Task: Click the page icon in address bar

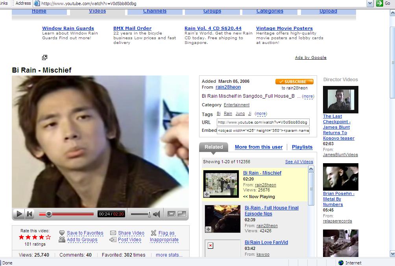Action: coord(37,3)
